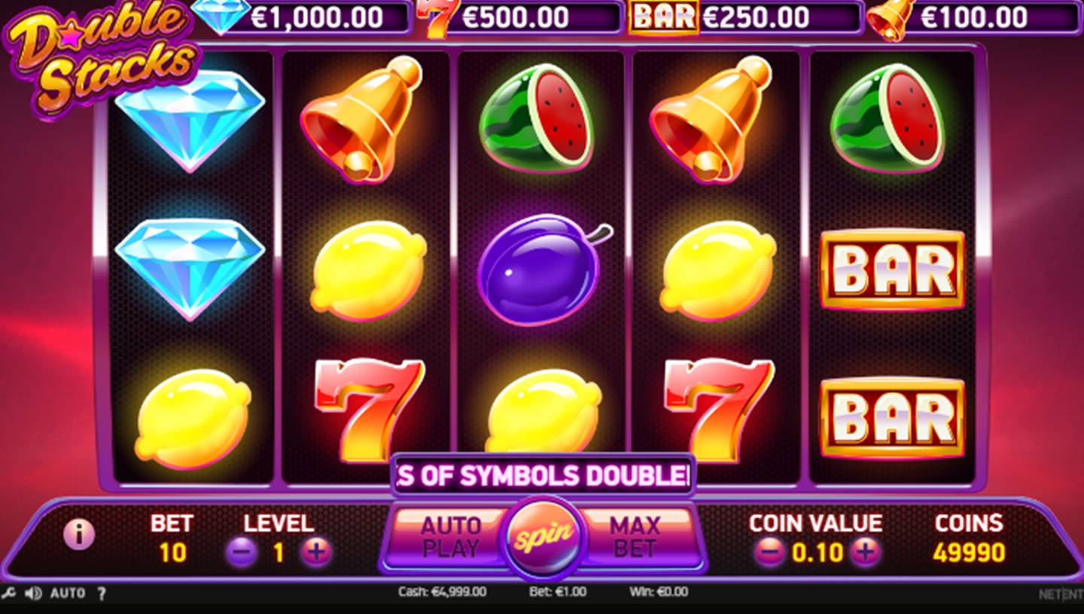Click the bell jackpot icon at top
Screen dimensions: 1084x614
(x=890, y=18)
